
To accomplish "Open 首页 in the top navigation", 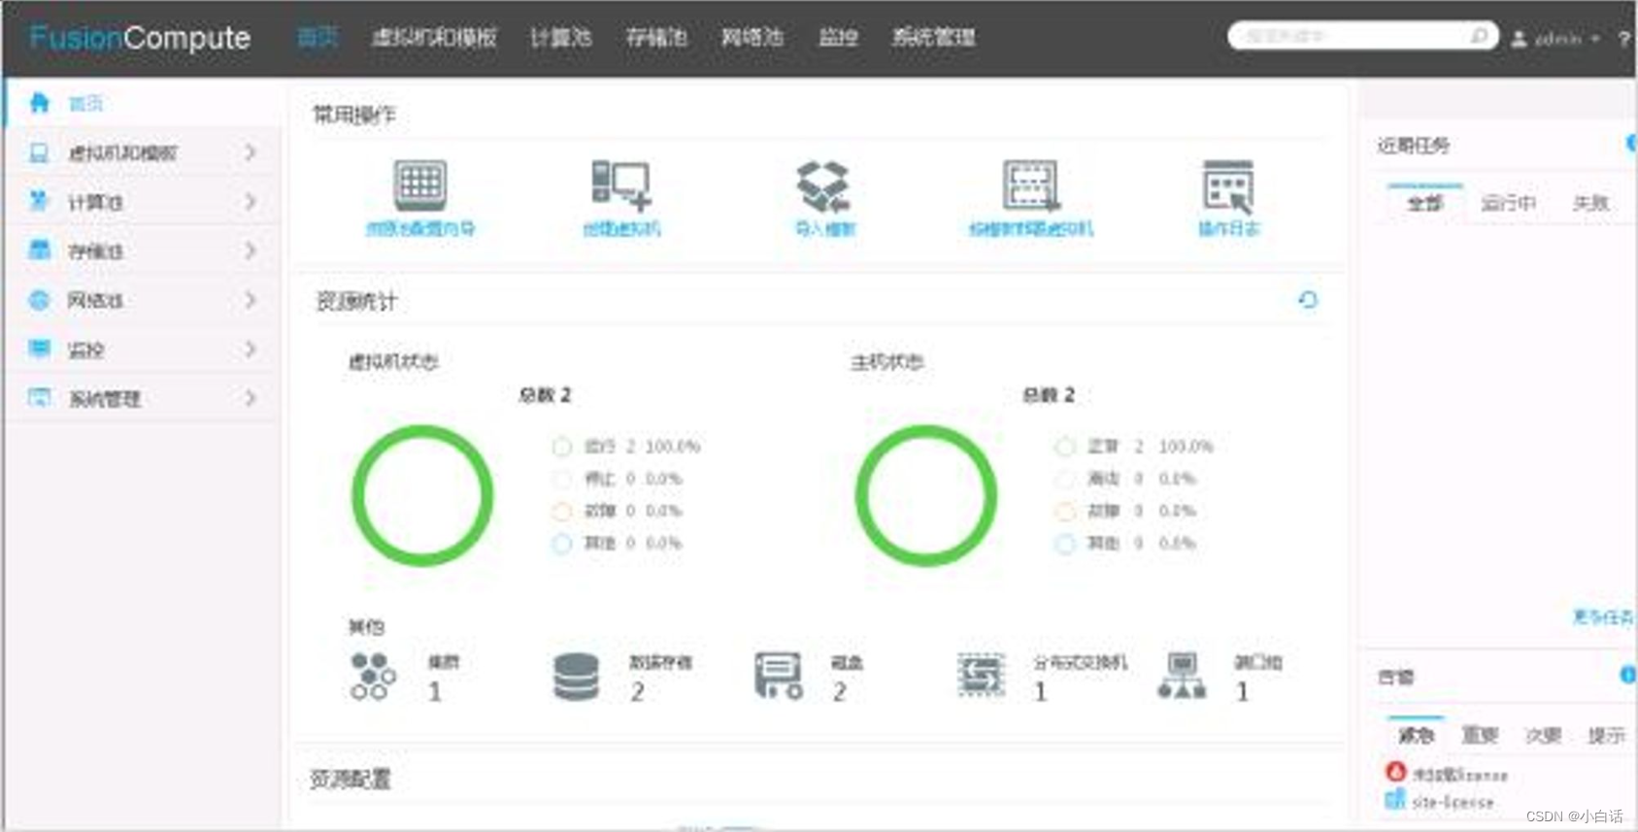I will [318, 37].
